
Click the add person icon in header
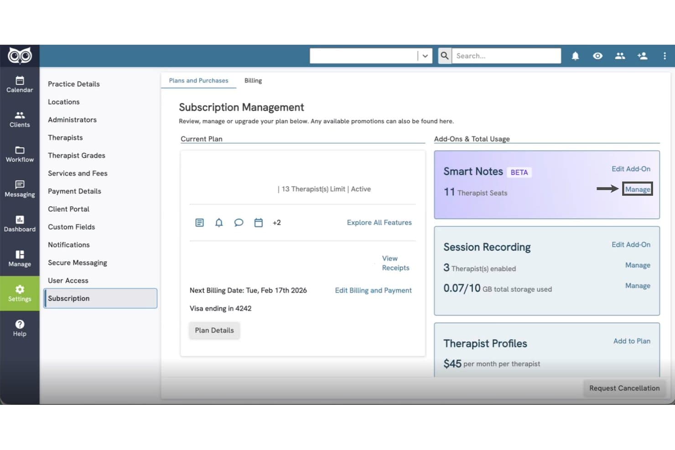(642, 56)
